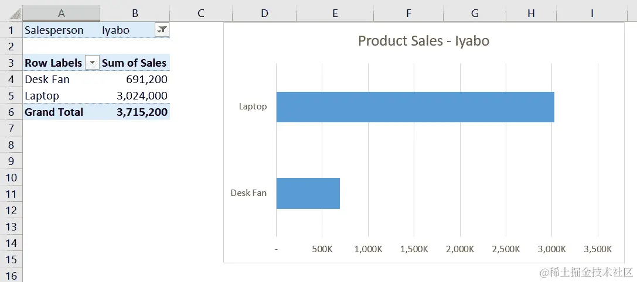Viewport: 637px width, 282px height.
Task: Select row 14 header
Action: pos(11,243)
